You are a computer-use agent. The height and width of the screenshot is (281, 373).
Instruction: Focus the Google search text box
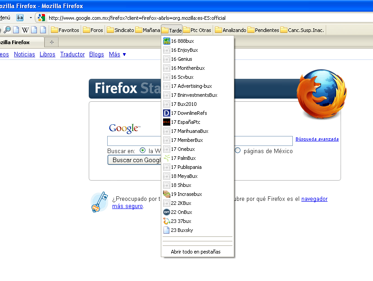point(200,141)
